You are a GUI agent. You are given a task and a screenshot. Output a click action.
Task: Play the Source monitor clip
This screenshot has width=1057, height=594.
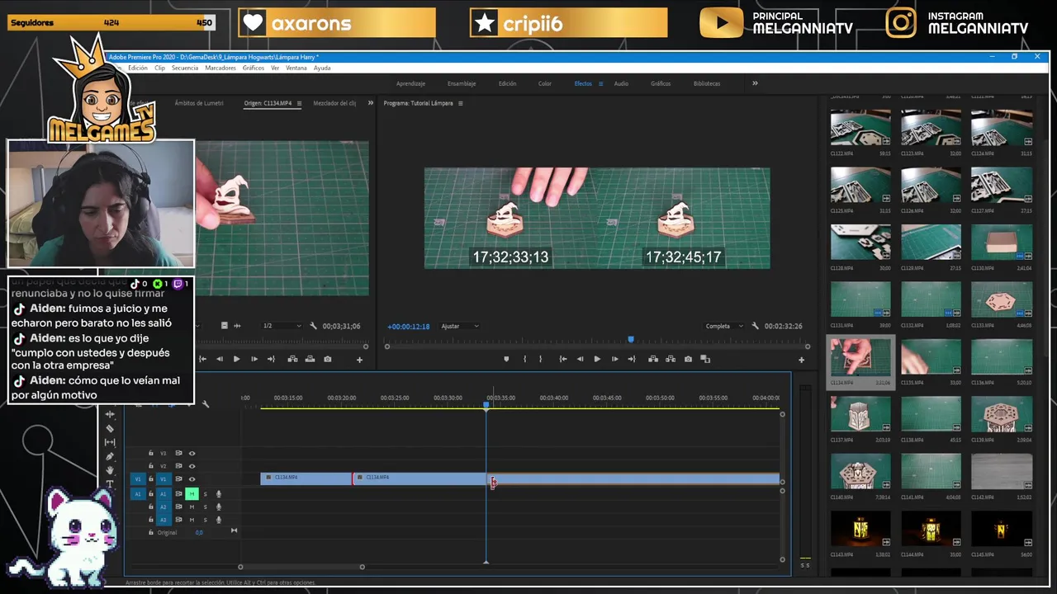point(236,359)
